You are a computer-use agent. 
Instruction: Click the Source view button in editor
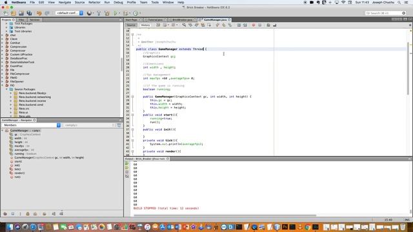[131, 25]
